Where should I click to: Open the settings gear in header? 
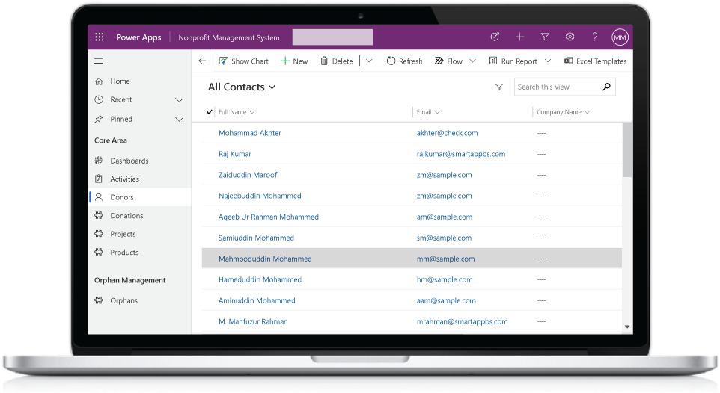[x=570, y=37]
